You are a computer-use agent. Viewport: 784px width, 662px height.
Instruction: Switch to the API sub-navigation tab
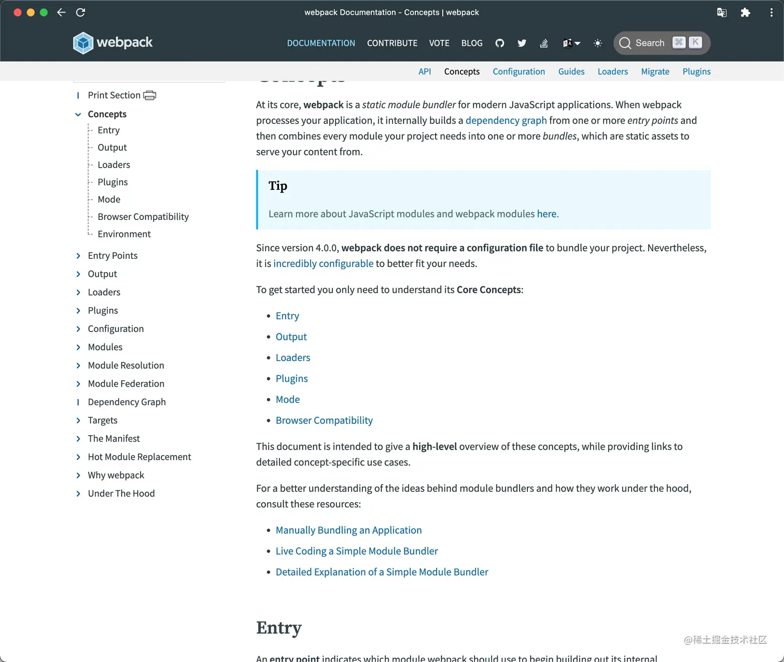(425, 72)
